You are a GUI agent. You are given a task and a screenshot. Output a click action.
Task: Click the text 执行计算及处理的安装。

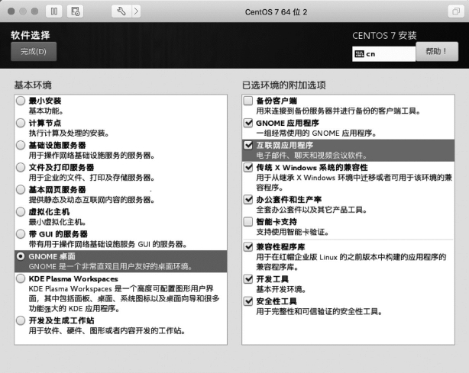(69, 133)
